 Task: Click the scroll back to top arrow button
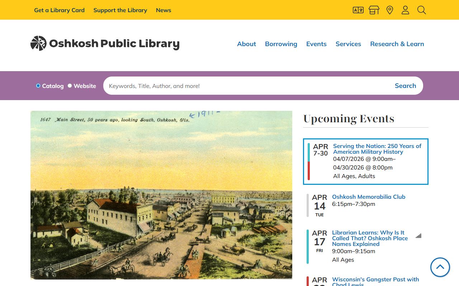tap(440, 267)
